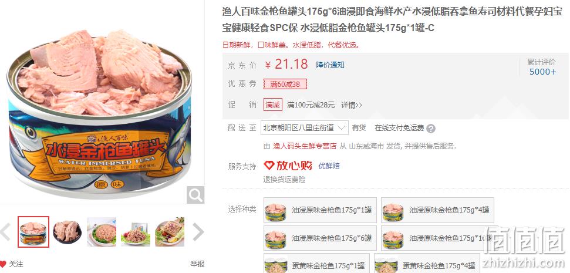Show previous thumbnails with left arrow
The width and height of the screenshot is (570, 273).
(5, 232)
